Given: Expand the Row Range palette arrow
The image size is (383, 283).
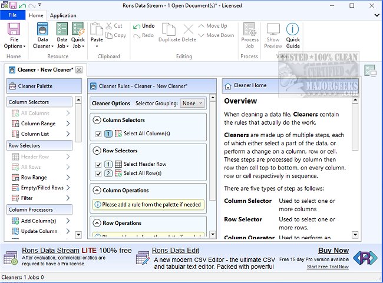Looking at the screenshot, I should tap(68, 177).
